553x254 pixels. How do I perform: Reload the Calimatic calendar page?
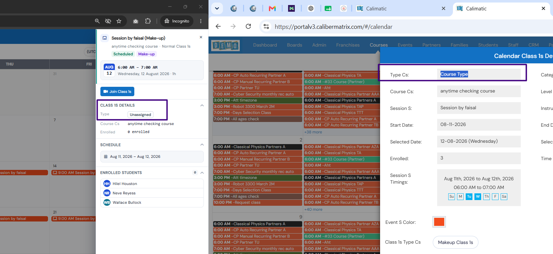(248, 26)
